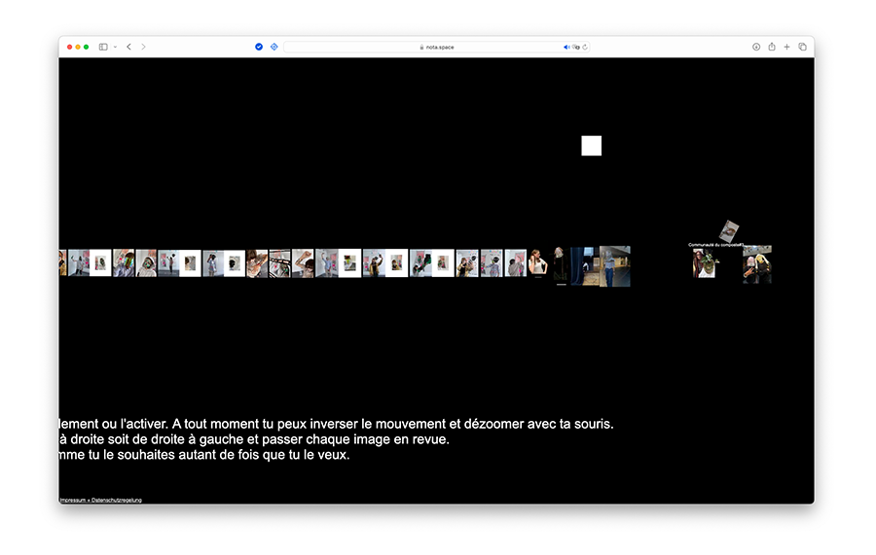Click the green fullscreen window button
The width and height of the screenshot is (876, 555).
(87, 47)
